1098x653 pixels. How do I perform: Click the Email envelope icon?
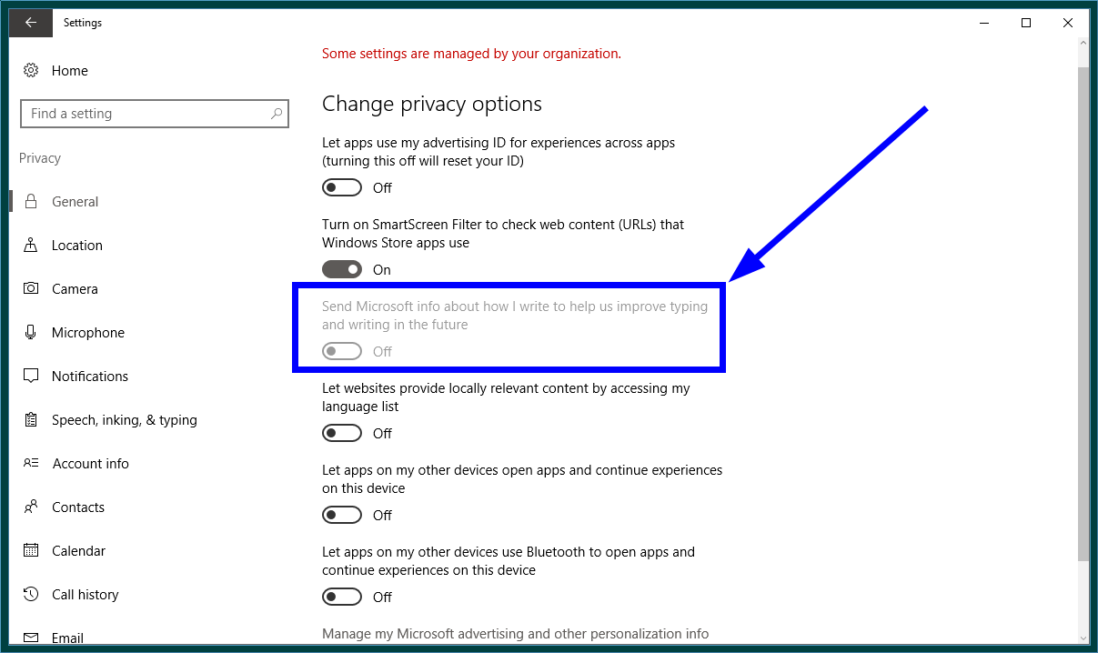(x=31, y=638)
